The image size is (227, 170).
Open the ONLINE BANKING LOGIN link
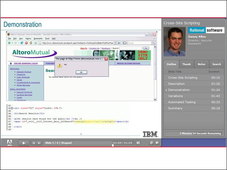tap(26, 63)
